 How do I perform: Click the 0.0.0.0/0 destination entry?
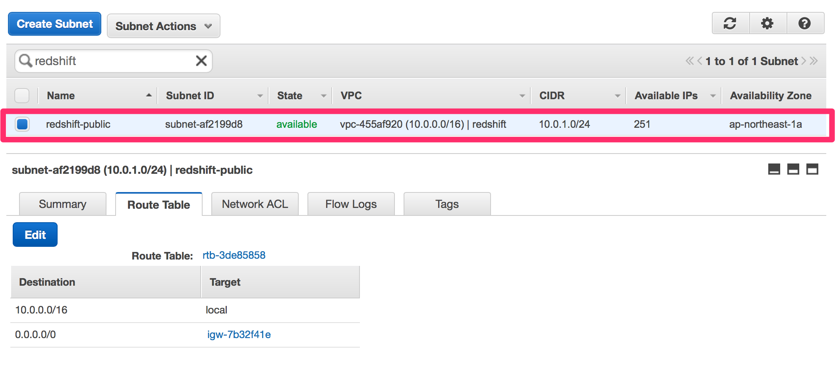click(x=35, y=335)
